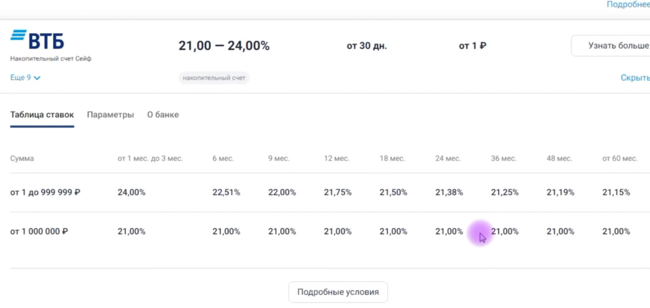This screenshot has height=308, width=650.
Task: Click "Накопительный счет Сейф" product name
Action: (x=51, y=58)
